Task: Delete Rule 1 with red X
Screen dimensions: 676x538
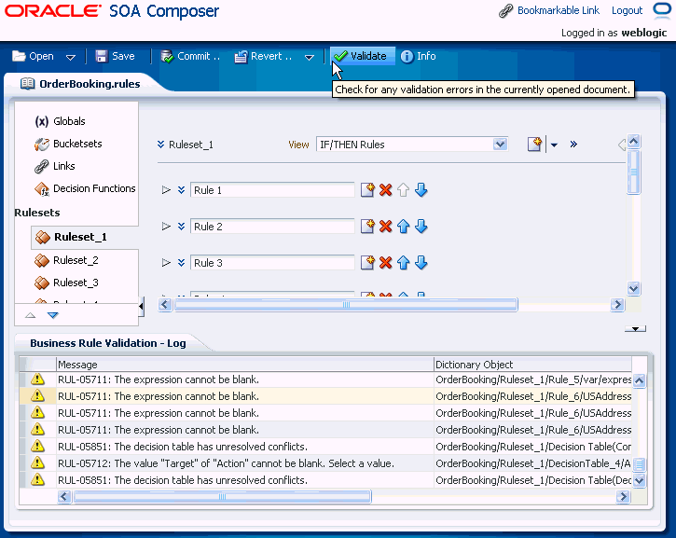Action: tap(386, 189)
